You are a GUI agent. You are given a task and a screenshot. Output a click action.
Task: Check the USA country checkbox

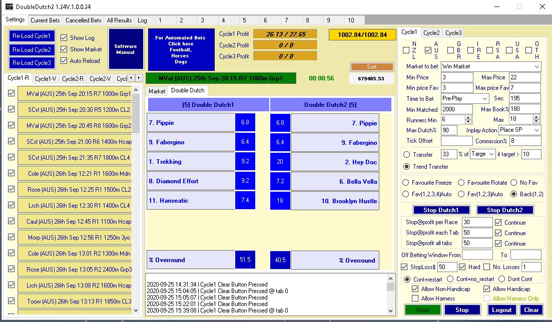[x=509, y=50]
